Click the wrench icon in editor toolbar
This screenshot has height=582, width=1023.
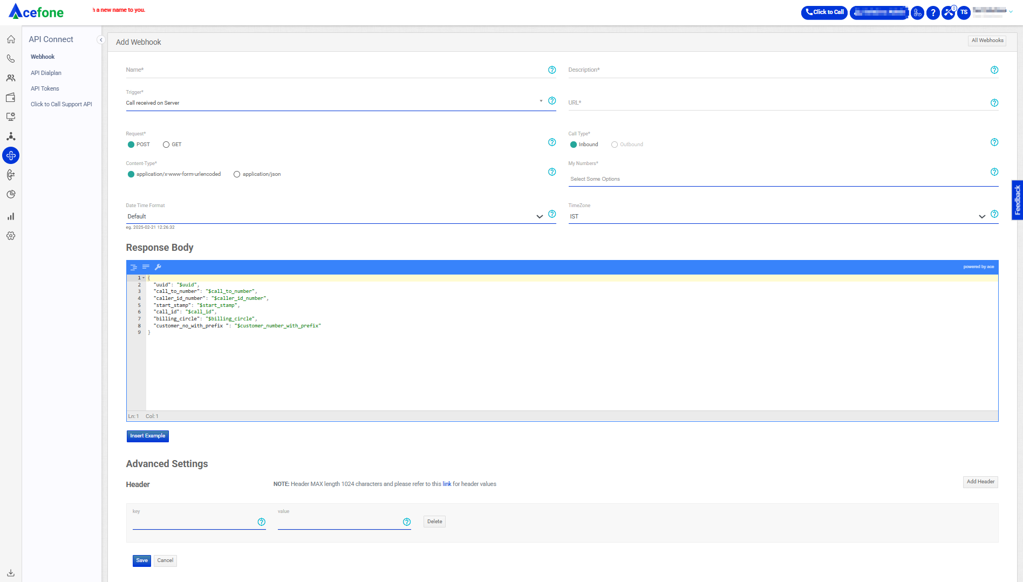tap(158, 267)
